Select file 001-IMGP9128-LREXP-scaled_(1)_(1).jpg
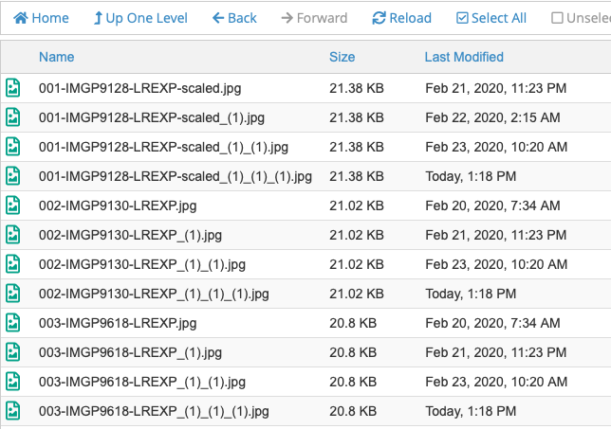The width and height of the screenshot is (611, 429). pyautogui.click(x=163, y=147)
